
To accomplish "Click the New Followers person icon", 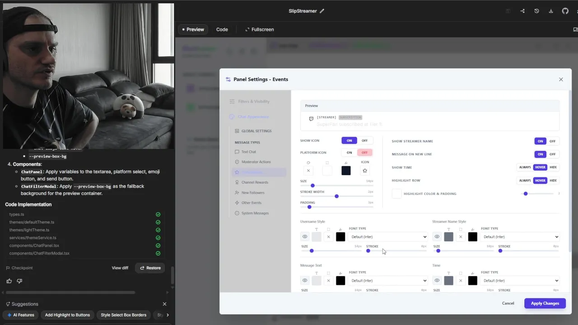I will (237, 193).
